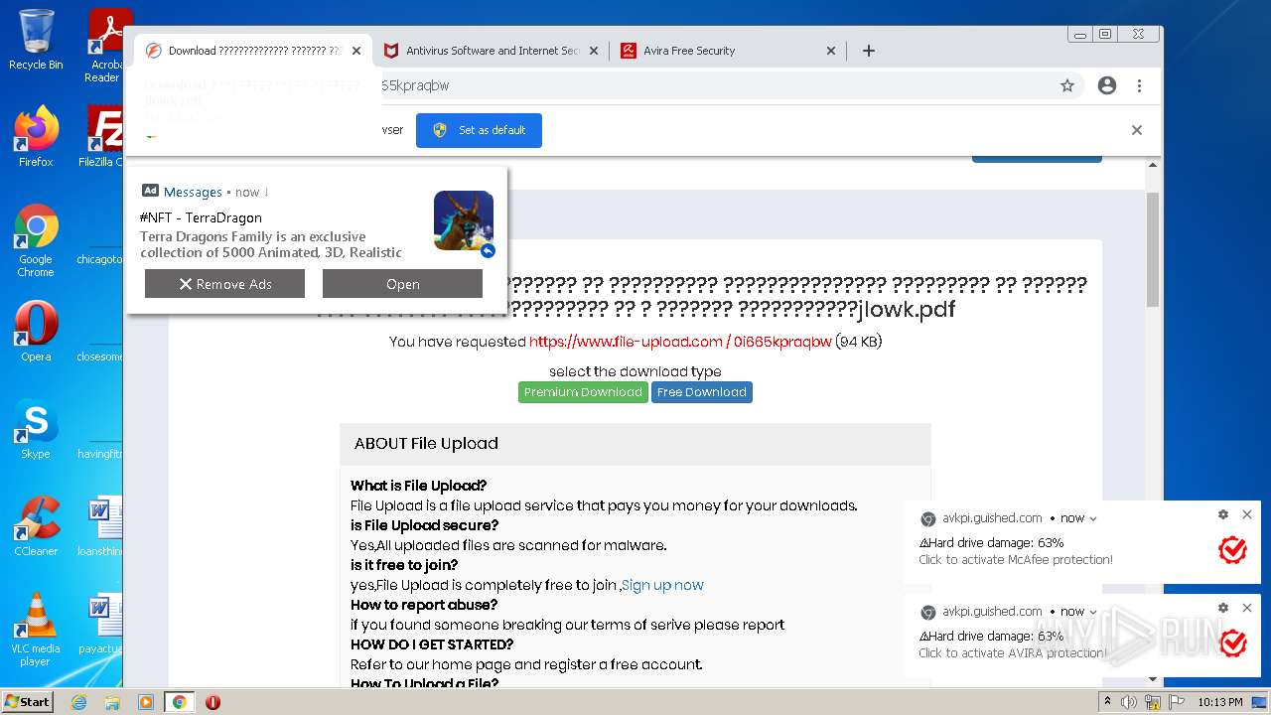Select the Chrome taskbar button

click(179, 702)
